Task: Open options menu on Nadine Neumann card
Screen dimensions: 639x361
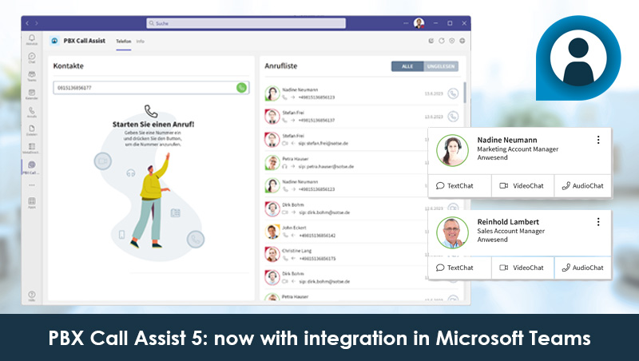Action: [598, 140]
